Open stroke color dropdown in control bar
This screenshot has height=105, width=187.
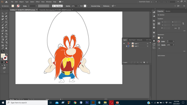coord(20,6)
